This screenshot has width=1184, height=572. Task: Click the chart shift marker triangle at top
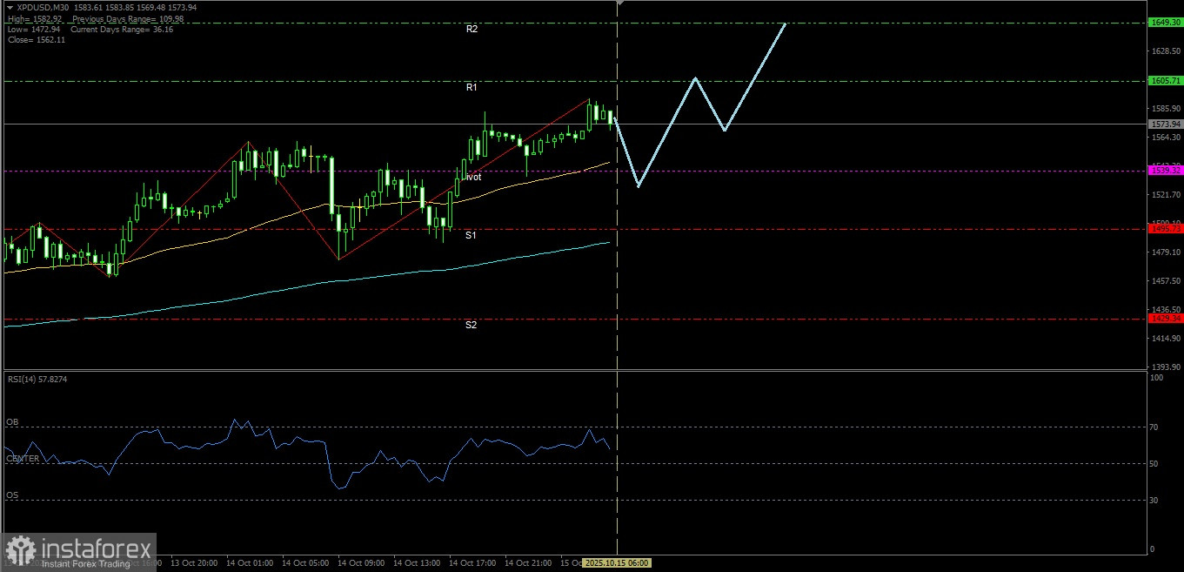[x=619, y=3]
